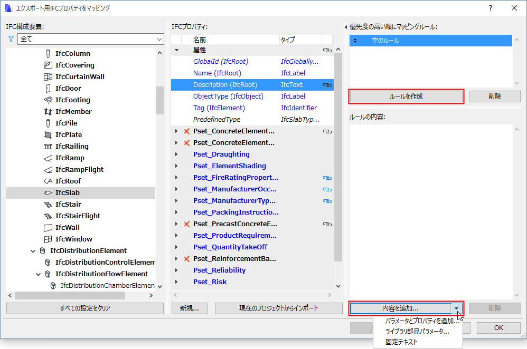This screenshot has width=527, height=349.
Task: Click 現在のプロジェクトからインポート button
Action: pos(279,308)
